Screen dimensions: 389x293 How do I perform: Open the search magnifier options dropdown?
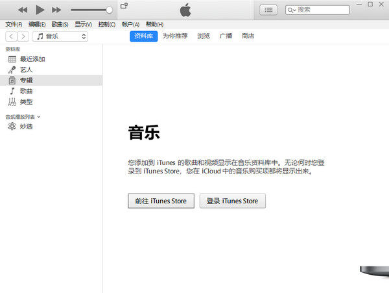coord(292,10)
